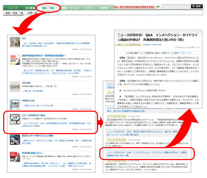Image resolution: width=207 pixels, height=178 pixels.
Task: Open the 旬な作品 住宅レビュー series title
Action: (x=33, y=153)
